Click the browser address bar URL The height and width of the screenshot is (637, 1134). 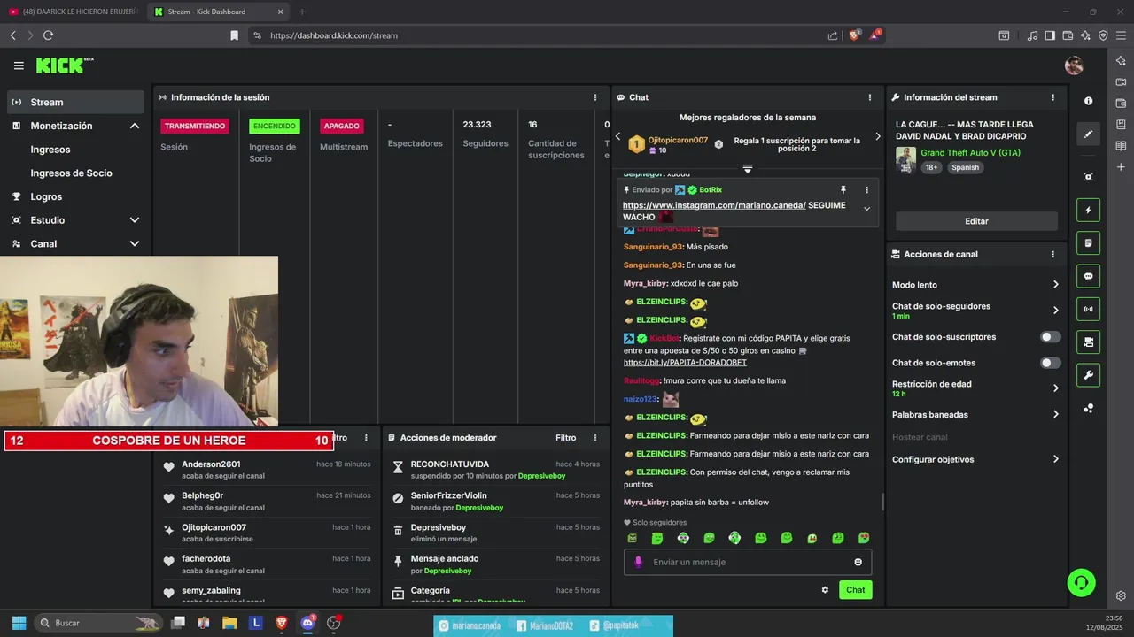(334, 35)
